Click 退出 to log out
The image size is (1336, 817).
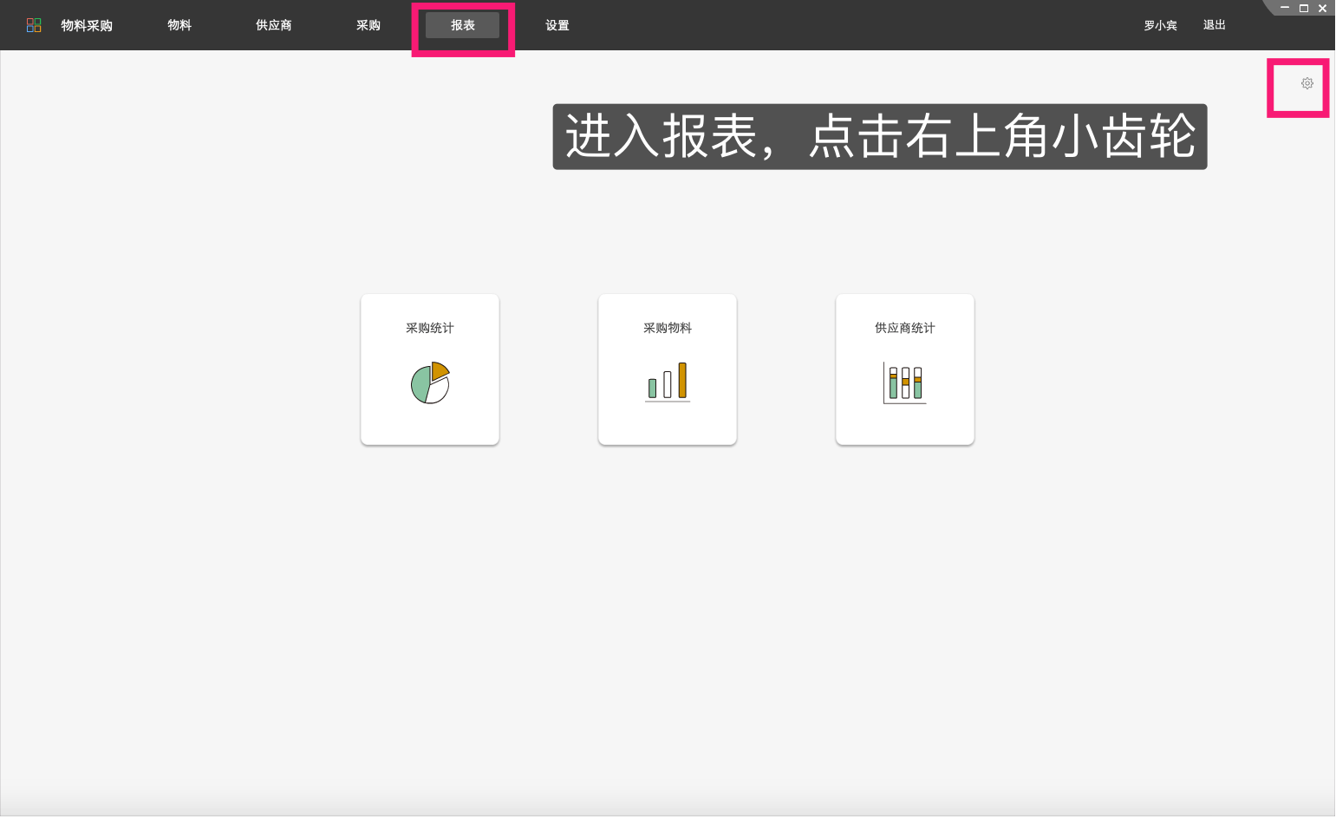pos(1213,25)
